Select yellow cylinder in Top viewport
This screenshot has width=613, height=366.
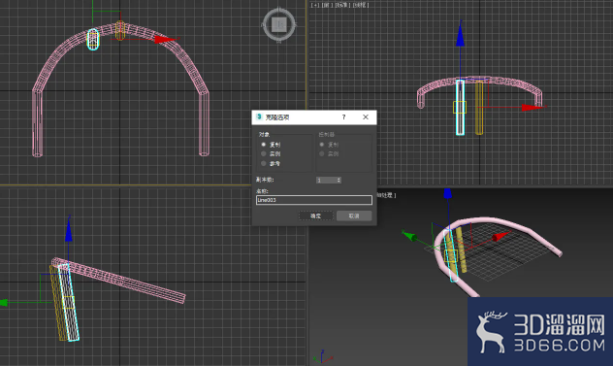coord(120,30)
